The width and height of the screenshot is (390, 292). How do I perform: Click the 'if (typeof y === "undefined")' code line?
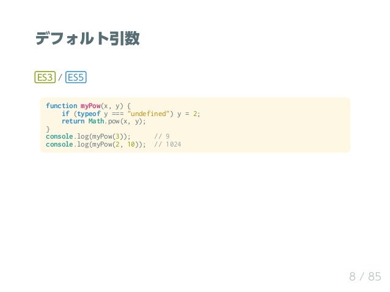tap(131, 114)
